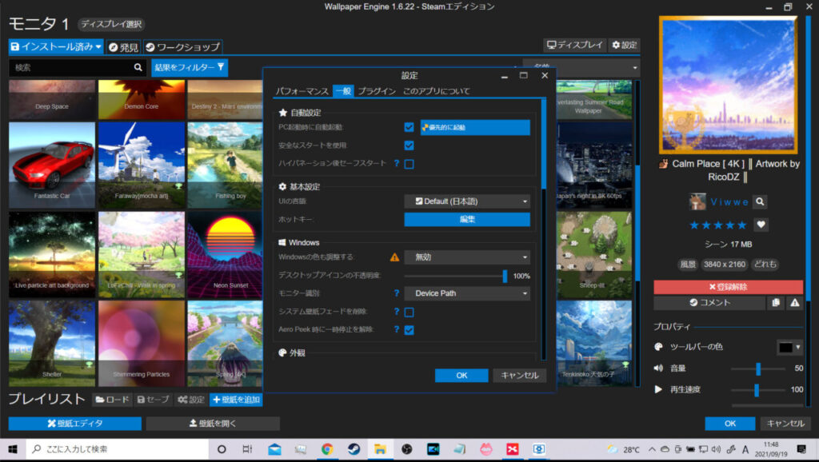The image size is (819, 462).
Task: Click the Windows Start button
Action: click(x=13, y=449)
